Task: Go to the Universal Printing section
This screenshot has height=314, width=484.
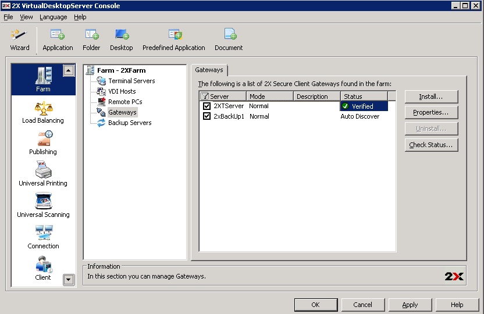Action: pyautogui.click(x=43, y=174)
